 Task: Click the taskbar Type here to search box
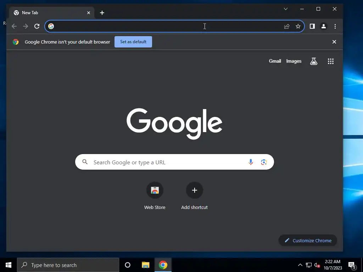coord(68,265)
